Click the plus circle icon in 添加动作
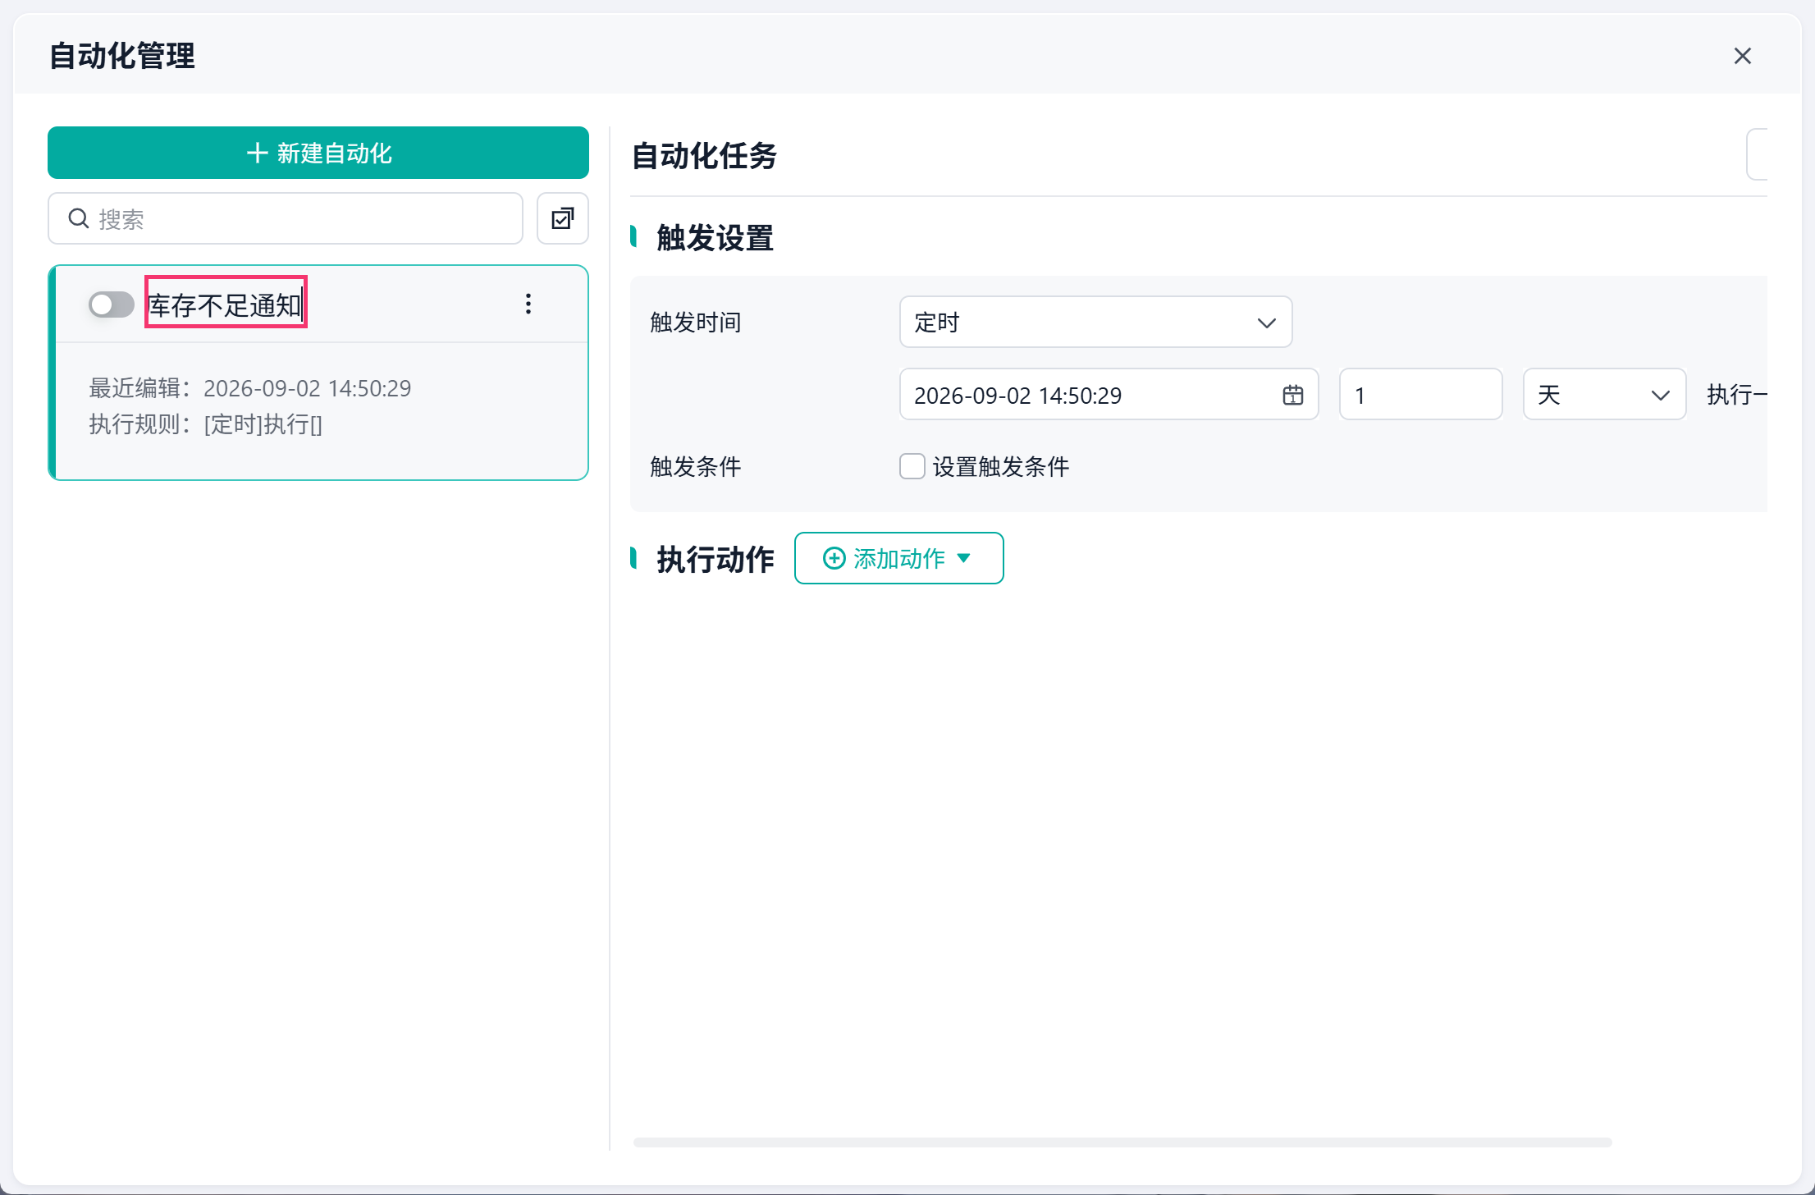Screen dimensions: 1815x1195 click(x=834, y=558)
